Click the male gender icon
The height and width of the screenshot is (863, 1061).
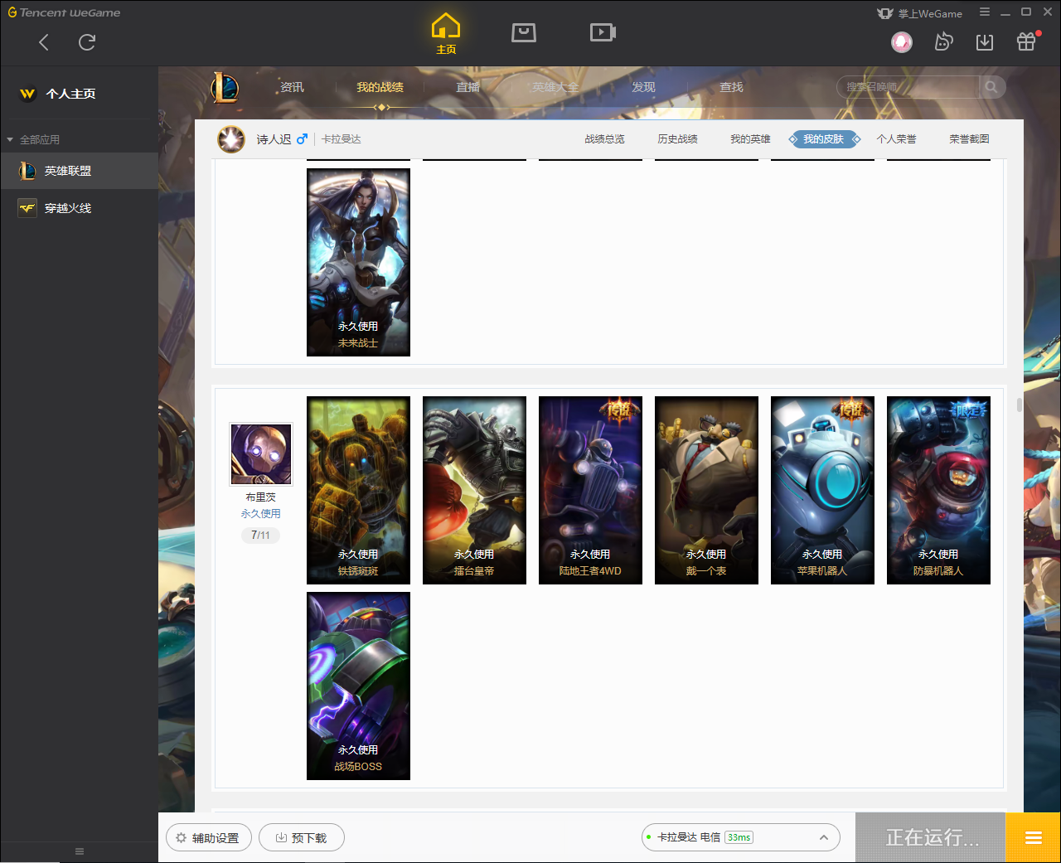pyautogui.click(x=302, y=139)
